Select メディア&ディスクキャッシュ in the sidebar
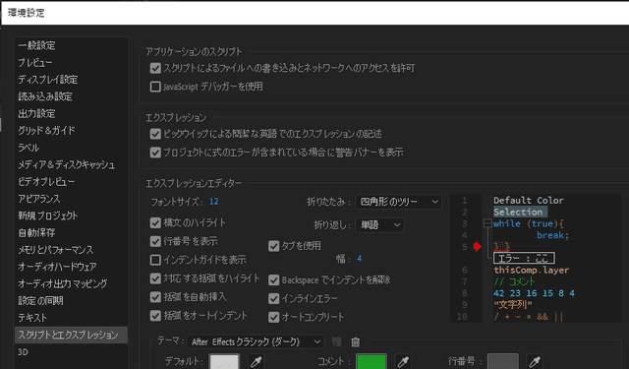 (x=71, y=164)
